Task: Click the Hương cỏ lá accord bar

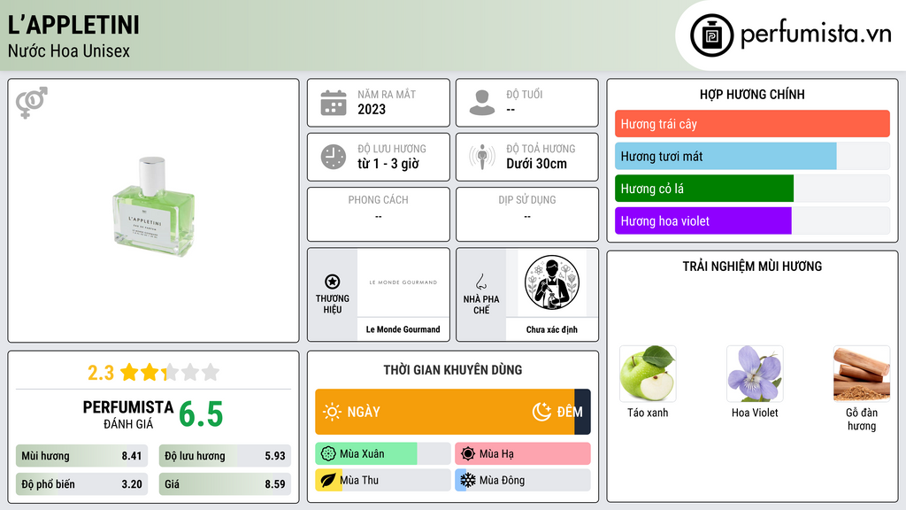Action: click(x=752, y=189)
